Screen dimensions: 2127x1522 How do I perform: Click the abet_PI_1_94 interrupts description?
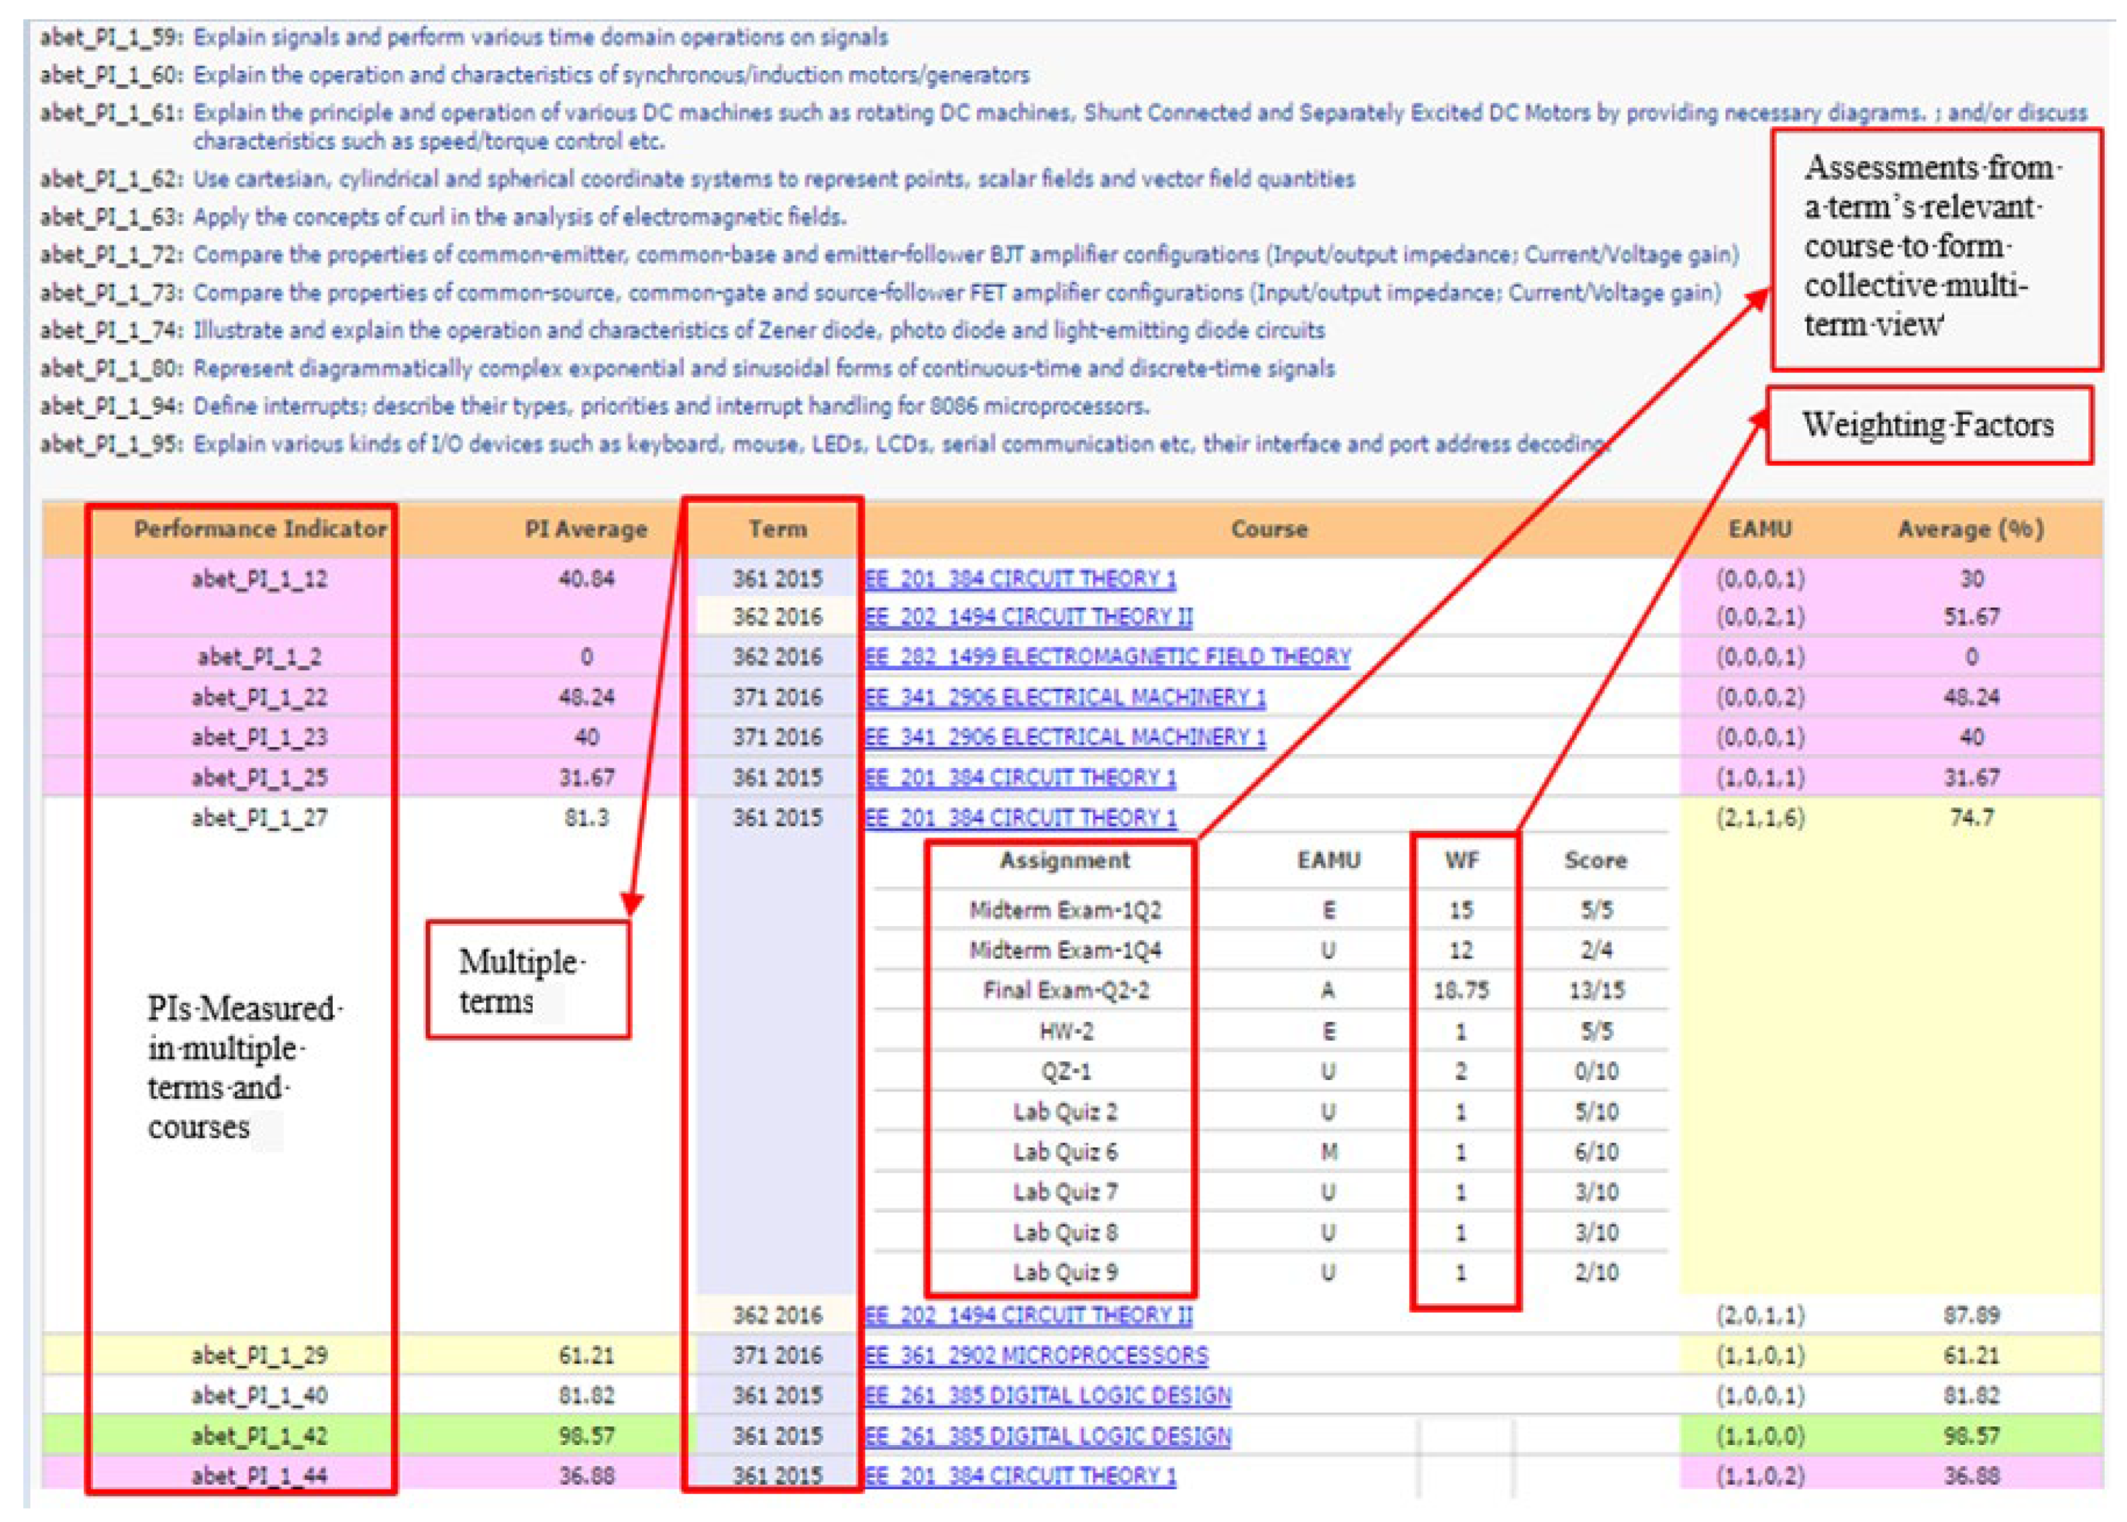tap(670, 407)
